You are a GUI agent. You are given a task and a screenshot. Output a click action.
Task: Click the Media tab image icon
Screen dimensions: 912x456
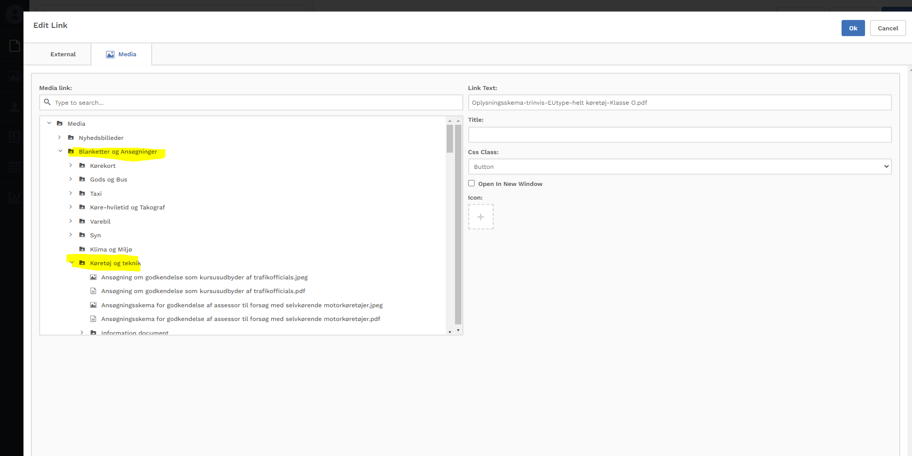tap(110, 54)
